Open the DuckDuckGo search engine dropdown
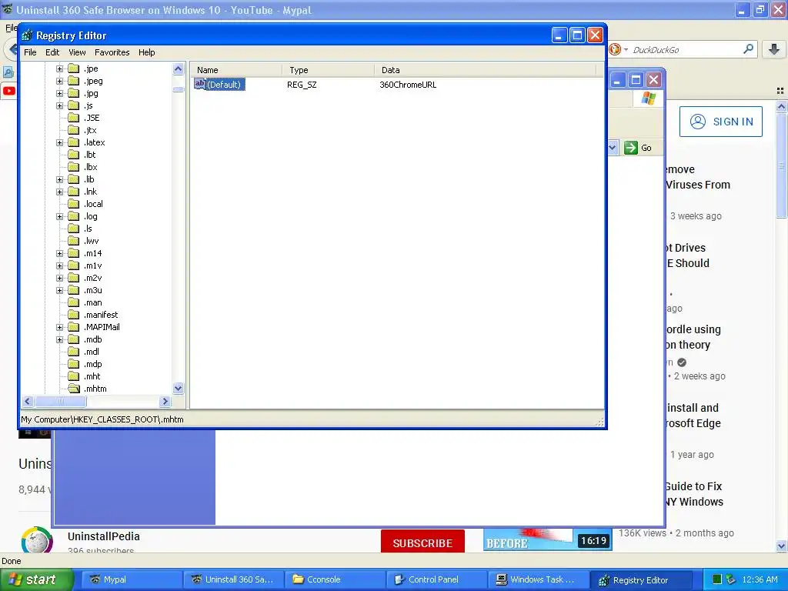The image size is (788, 591). pos(618,49)
